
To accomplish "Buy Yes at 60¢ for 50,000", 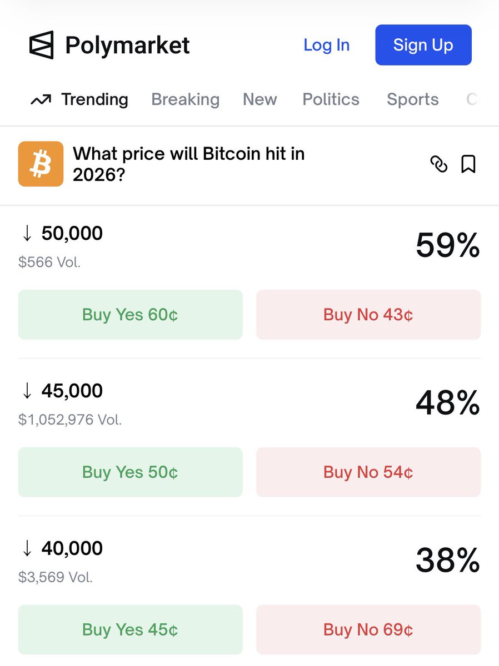I will 131,315.
